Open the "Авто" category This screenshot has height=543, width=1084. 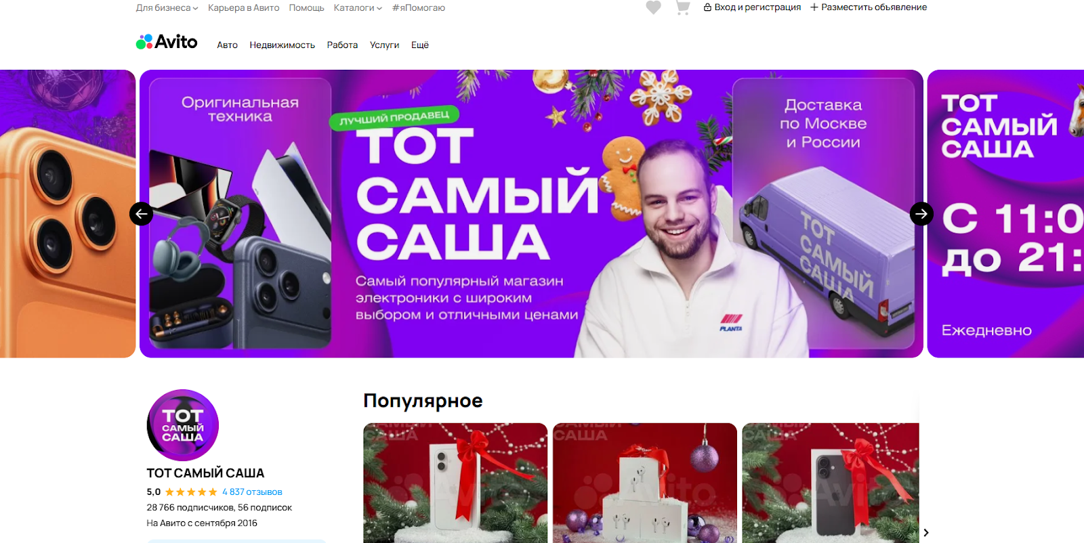(227, 45)
